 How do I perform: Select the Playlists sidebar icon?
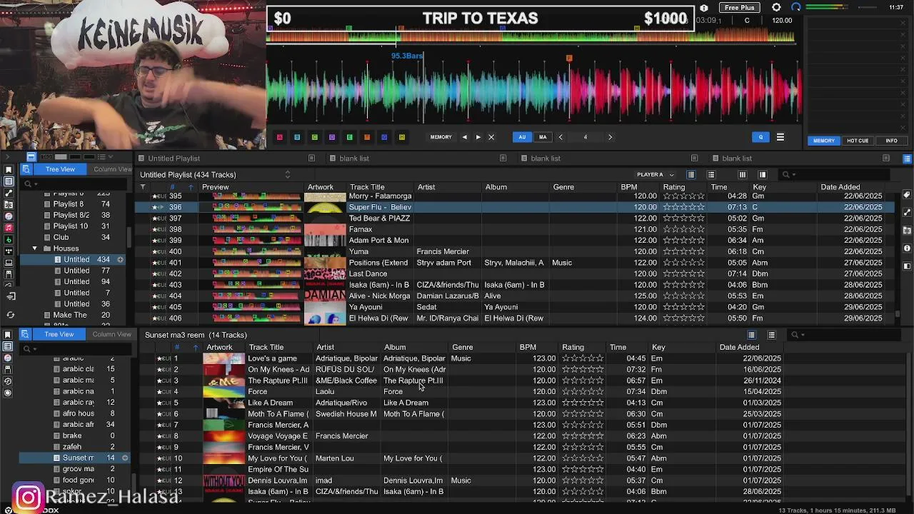click(9, 181)
